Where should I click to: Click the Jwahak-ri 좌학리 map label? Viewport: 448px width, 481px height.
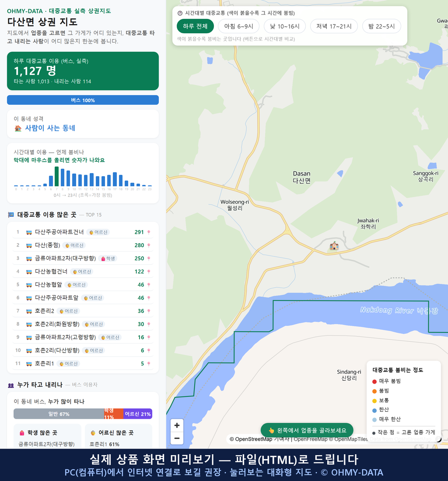(368, 223)
